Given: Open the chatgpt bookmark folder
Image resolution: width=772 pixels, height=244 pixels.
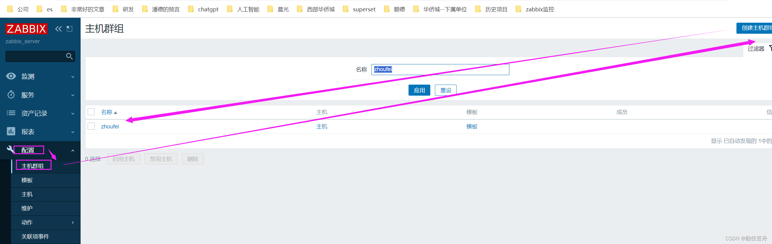Looking at the screenshot, I should click(x=203, y=9).
